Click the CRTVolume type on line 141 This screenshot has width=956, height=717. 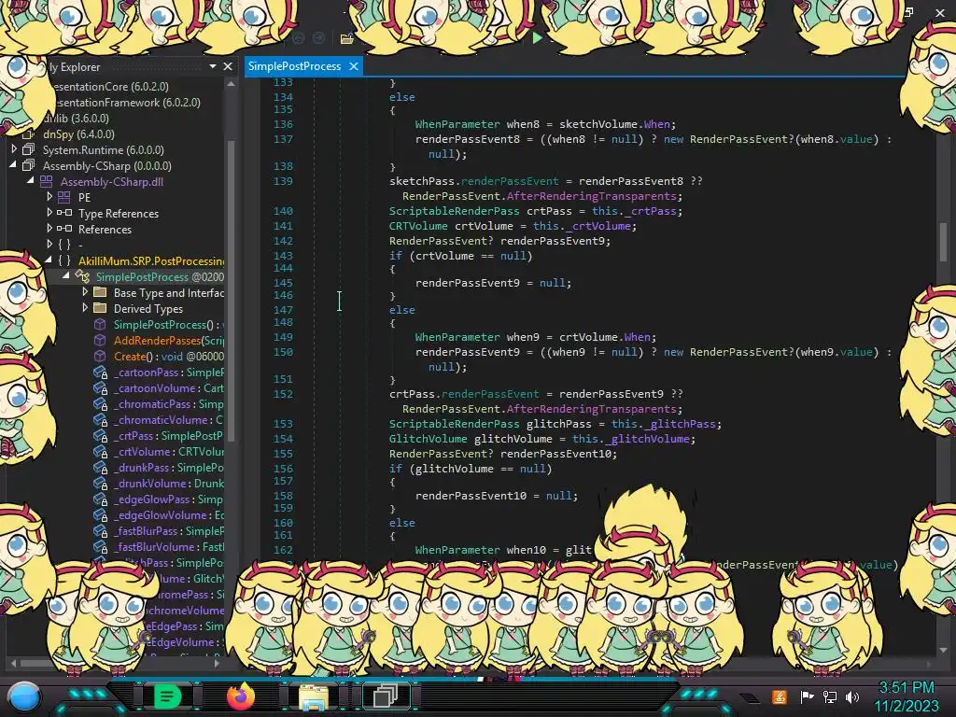pyautogui.click(x=418, y=226)
